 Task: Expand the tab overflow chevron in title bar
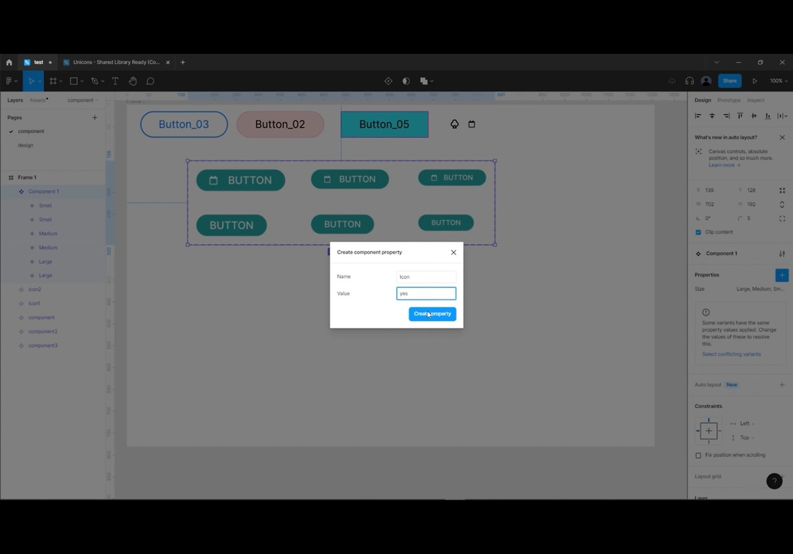(717, 63)
